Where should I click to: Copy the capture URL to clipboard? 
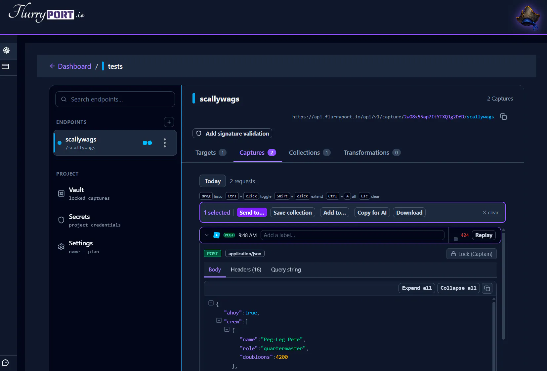coord(503,117)
